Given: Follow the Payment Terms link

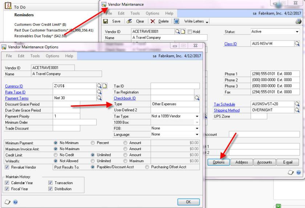Looking at the screenshot, I should pyautogui.click(x=17, y=98).
